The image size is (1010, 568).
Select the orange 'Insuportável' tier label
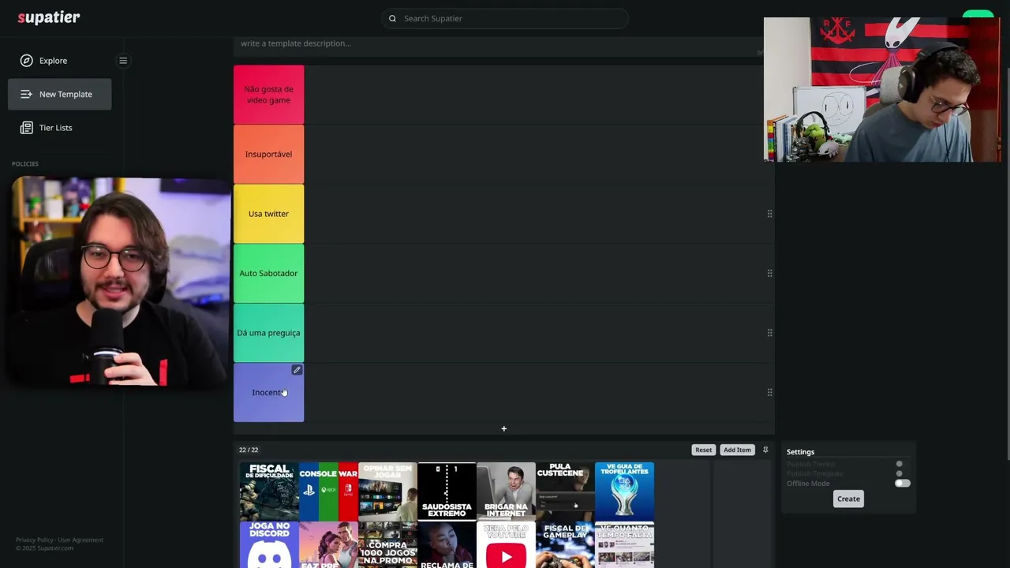pos(268,154)
